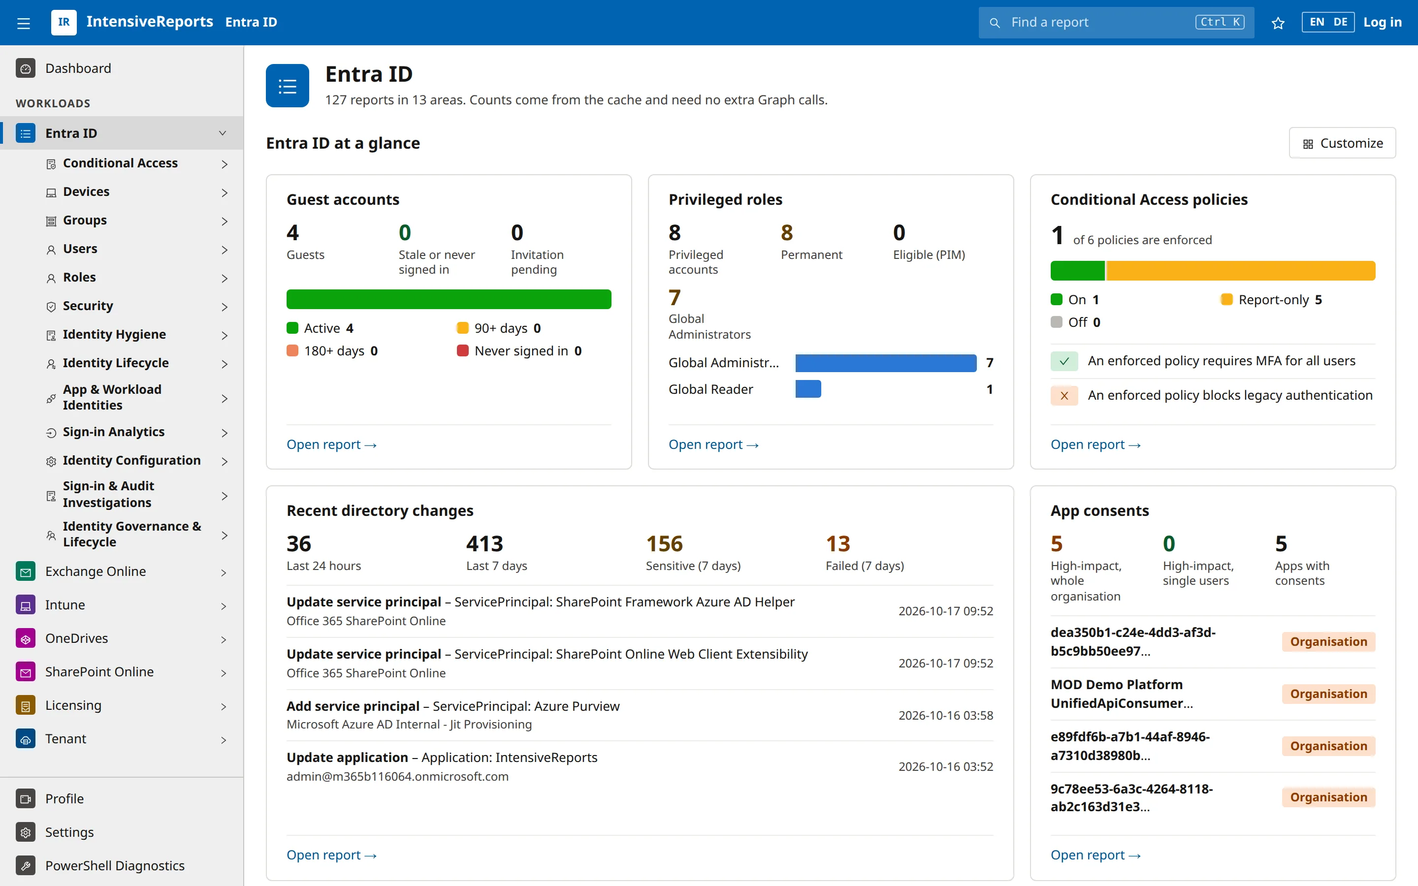The width and height of the screenshot is (1418, 886).
Task: Open the Dashboard icon in sidebar
Action: coord(25,68)
